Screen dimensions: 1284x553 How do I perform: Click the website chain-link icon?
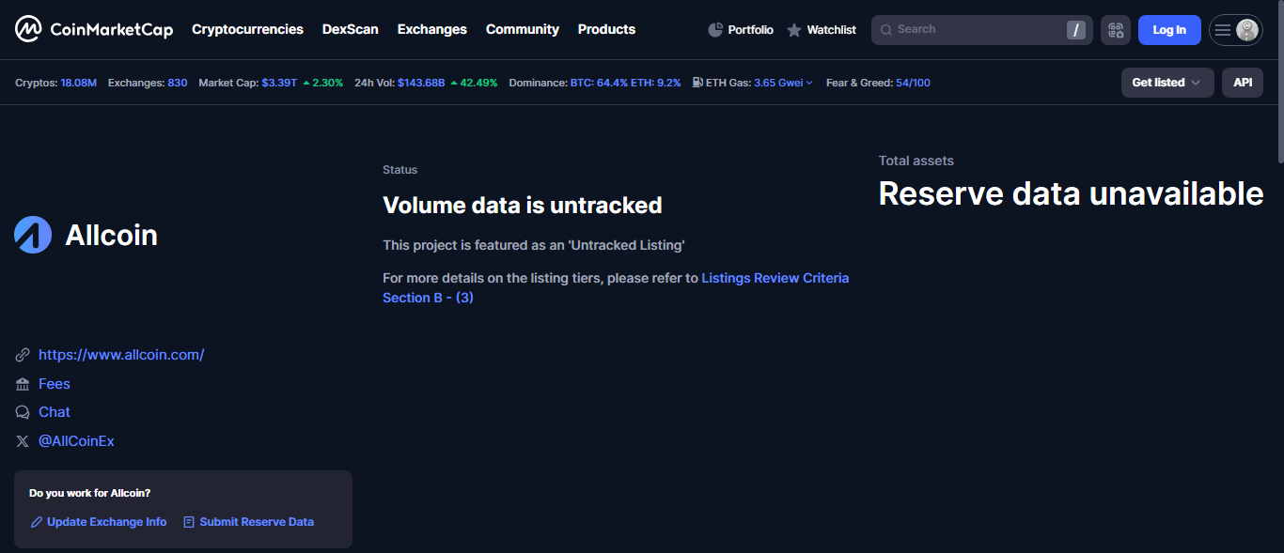[x=23, y=355]
